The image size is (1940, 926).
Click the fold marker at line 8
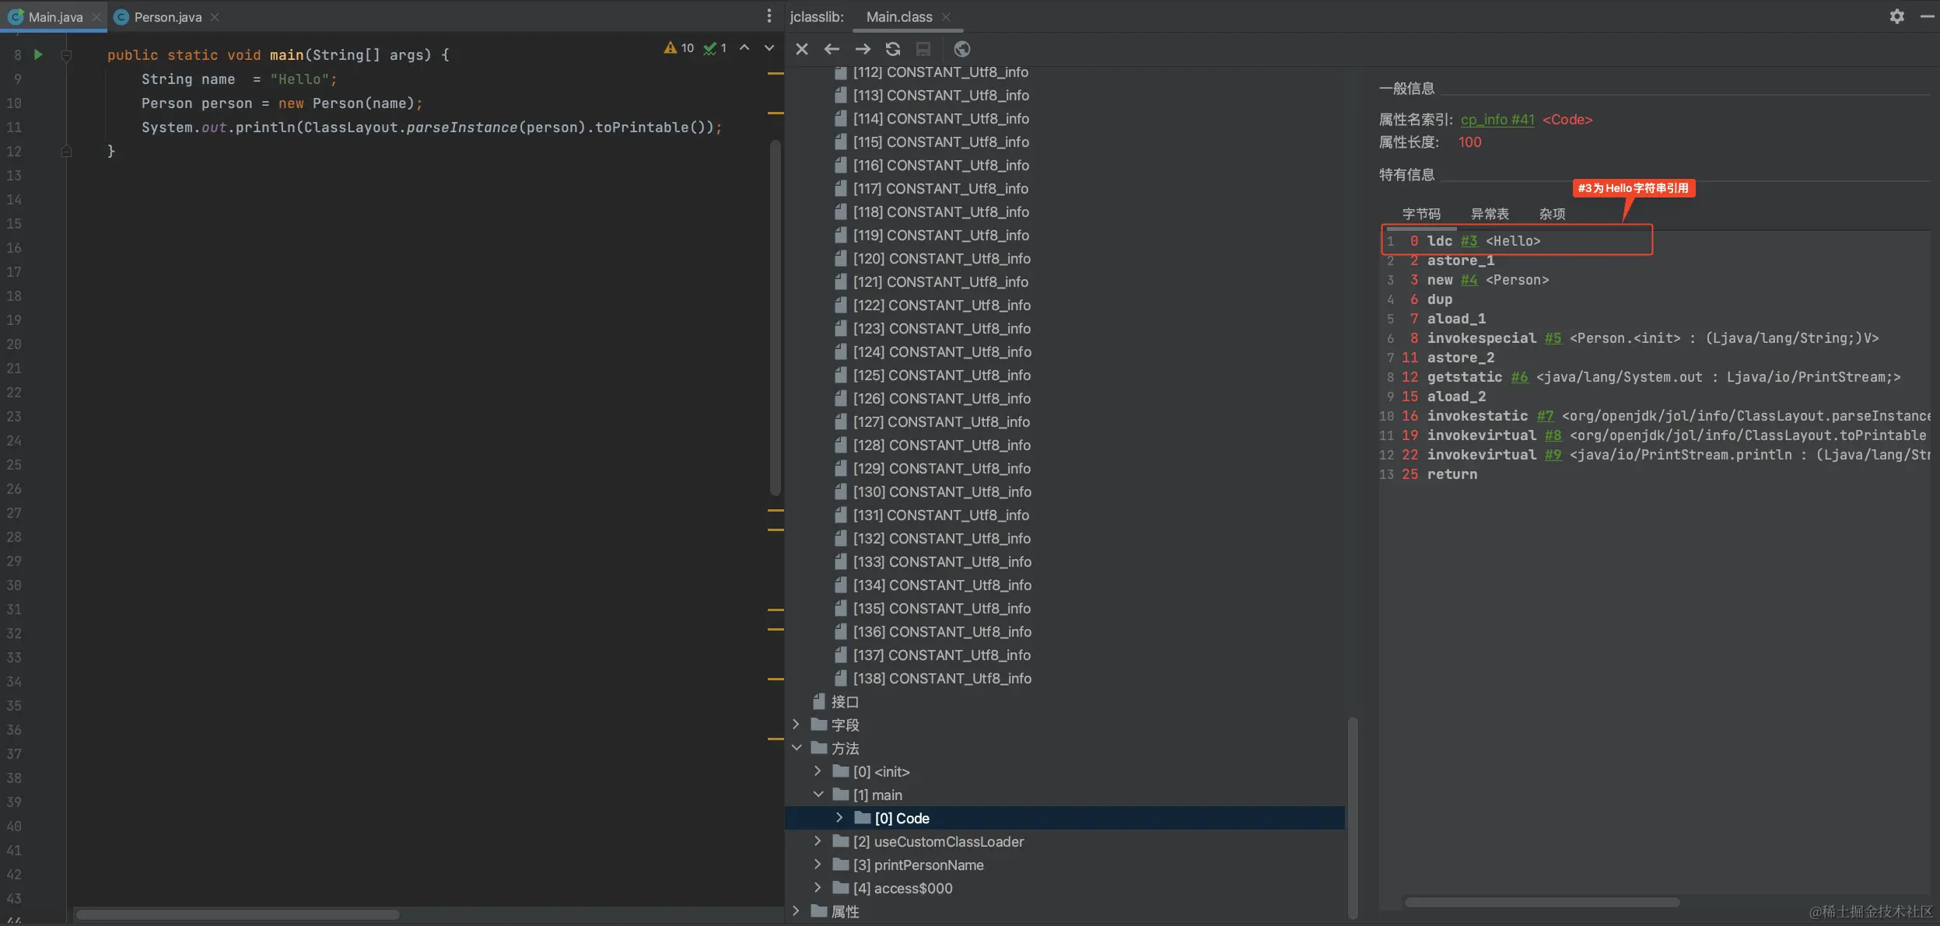[x=66, y=55]
